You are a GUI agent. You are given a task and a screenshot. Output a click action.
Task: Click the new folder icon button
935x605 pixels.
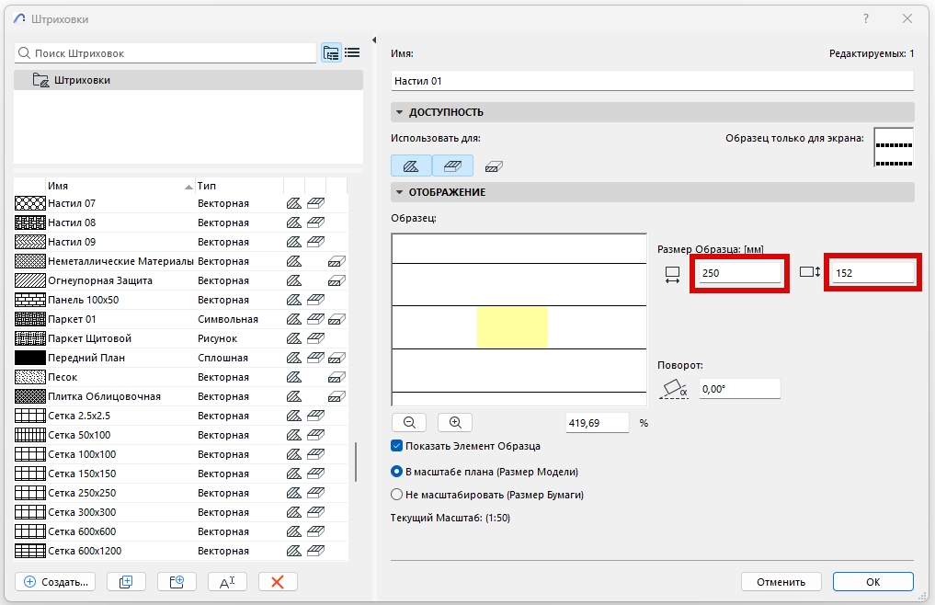click(177, 582)
